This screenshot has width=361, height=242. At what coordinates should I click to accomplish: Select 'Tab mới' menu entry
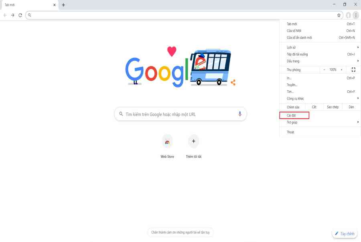[x=320, y=24]
